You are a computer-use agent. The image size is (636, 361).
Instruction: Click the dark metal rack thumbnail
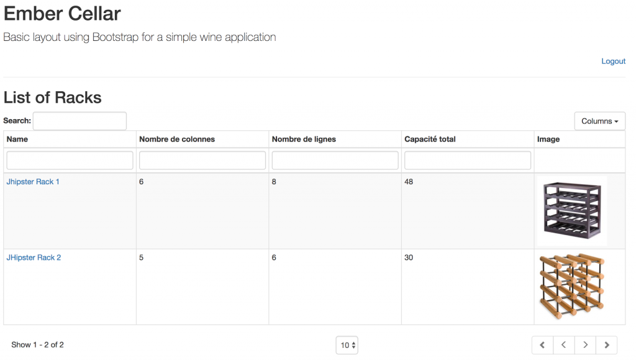pos(572,211)
